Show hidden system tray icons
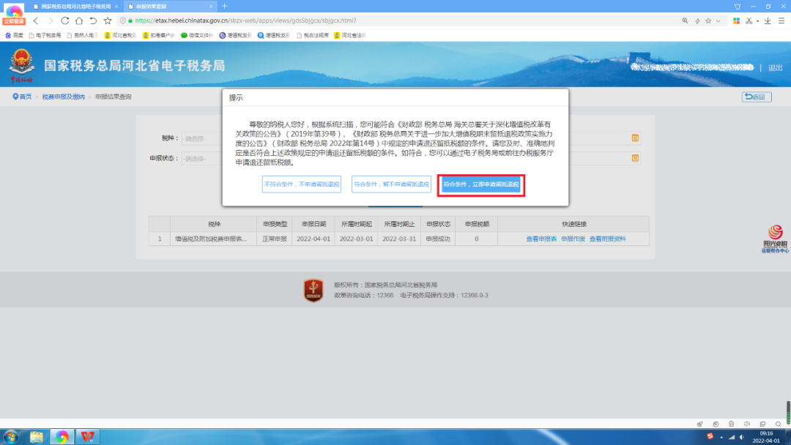This screenshot has width=791, height=445. [x=721, y=437]
